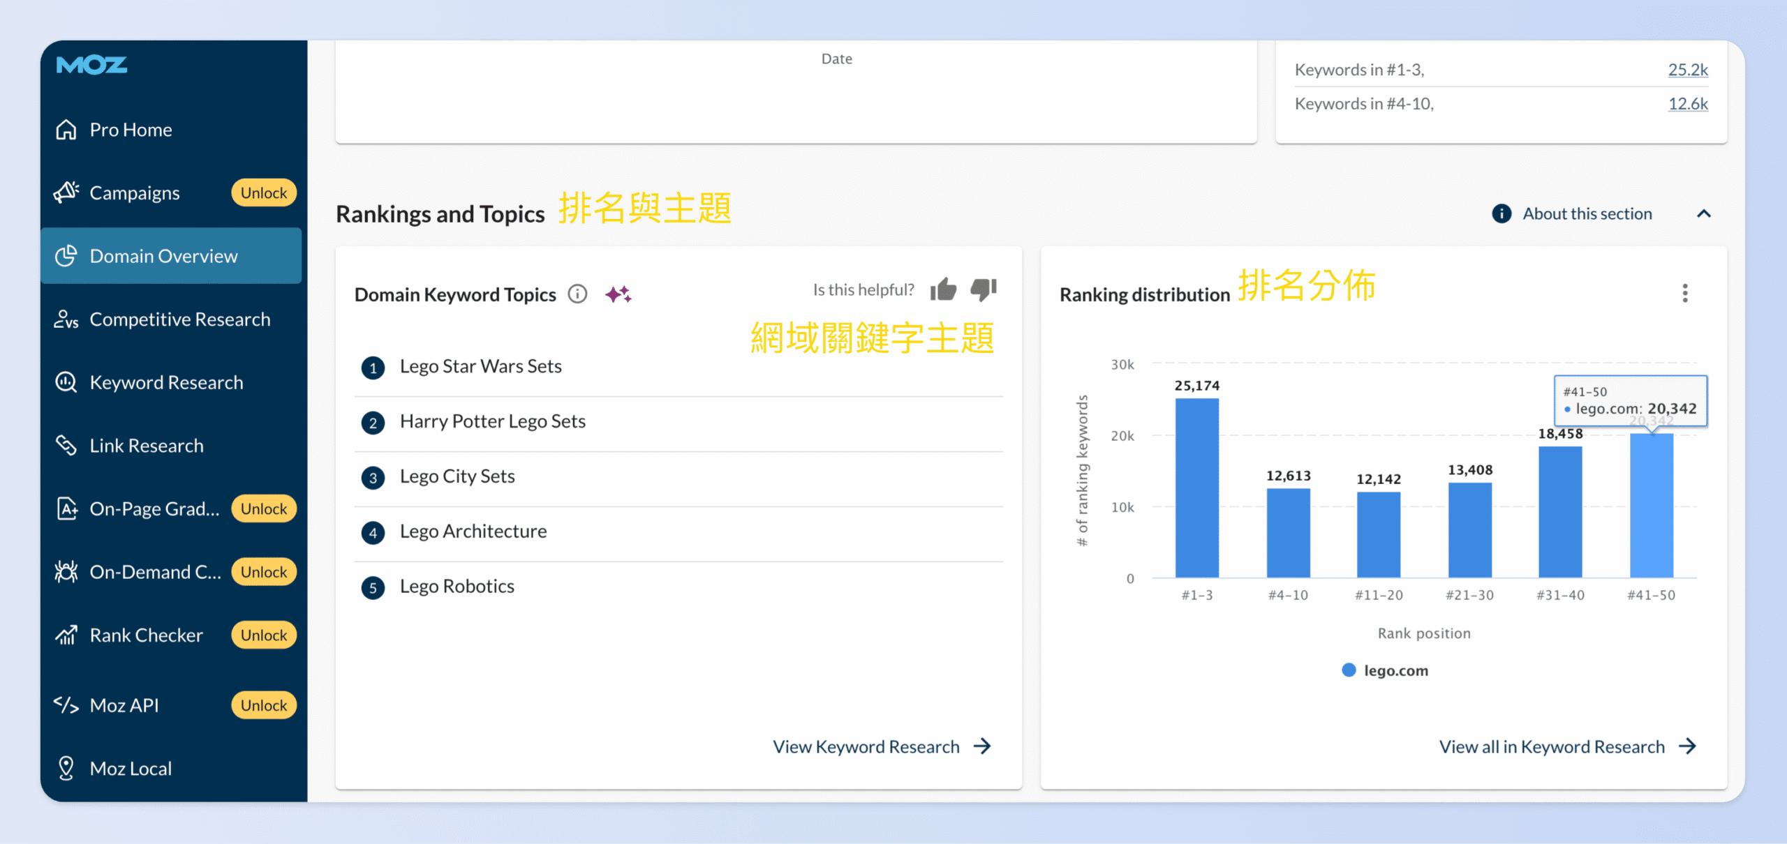
Task: Click the Campaigns megaphone icon
Action: pyautogui.click(x=67, y=193)
